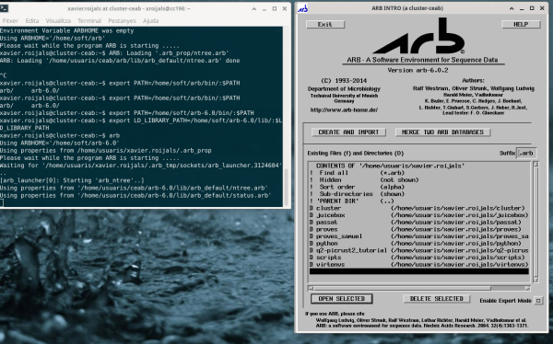Click file list horizontal scrollbar left arrow
This screenshot has width=553, height=344.
311,288
